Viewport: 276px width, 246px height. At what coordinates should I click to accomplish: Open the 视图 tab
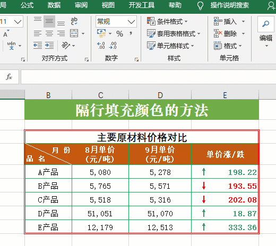click(x=108, y=5)
